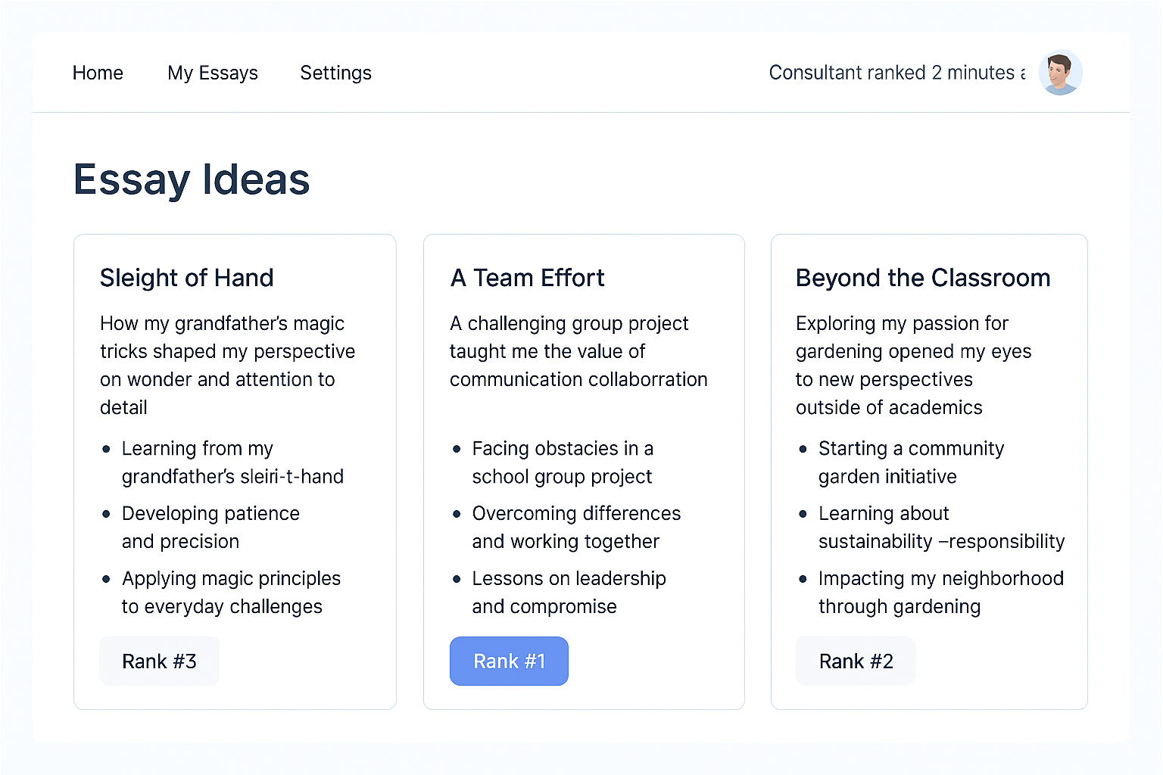This screenshot has height=775, width=1163.
Task: Click the A Team Effort card title
Action: [528, 278]
